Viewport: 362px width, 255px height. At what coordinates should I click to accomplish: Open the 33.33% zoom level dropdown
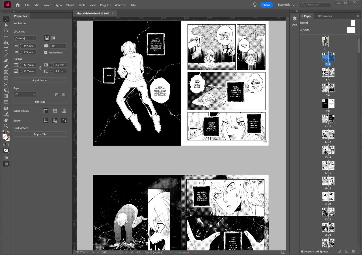click(x=88, y=252)
